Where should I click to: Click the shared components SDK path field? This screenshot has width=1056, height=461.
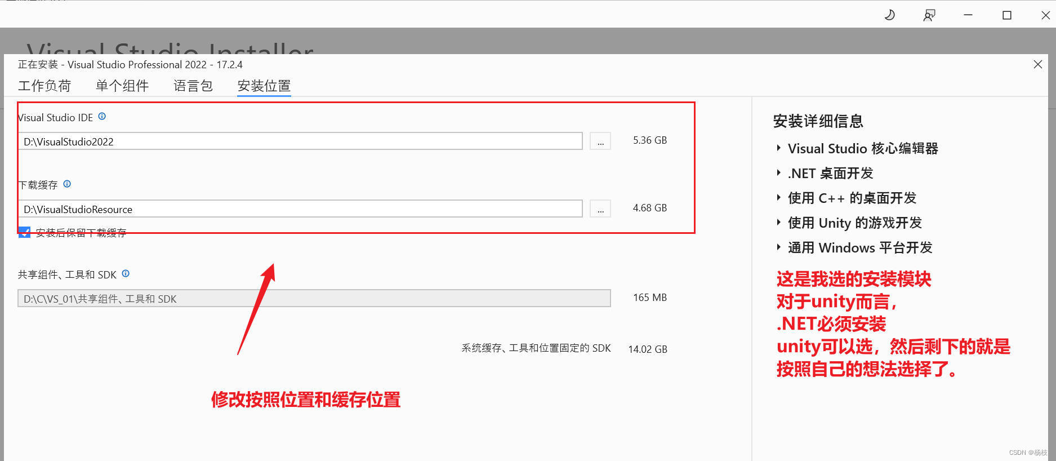coord(314,298)
